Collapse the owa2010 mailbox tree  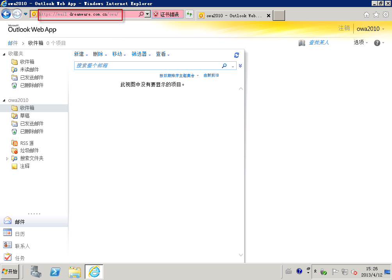pyautogui.click(x=4, y=100)
